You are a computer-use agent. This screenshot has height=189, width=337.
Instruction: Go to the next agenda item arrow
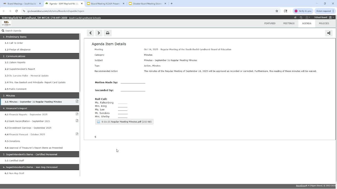tap(99, 33)
